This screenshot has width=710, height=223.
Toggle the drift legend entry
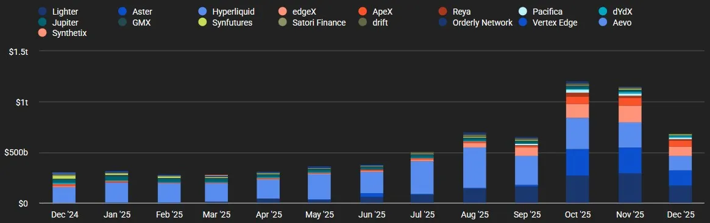coord(372,23)
